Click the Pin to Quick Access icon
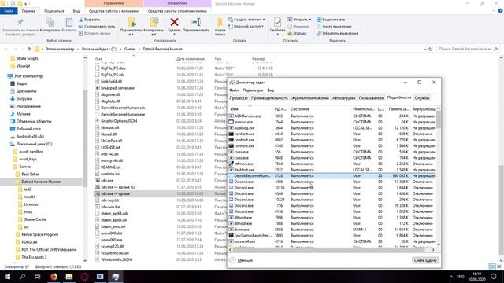This screenshot has height=283, width=504. pyautogui.click(x=20, y=22)
